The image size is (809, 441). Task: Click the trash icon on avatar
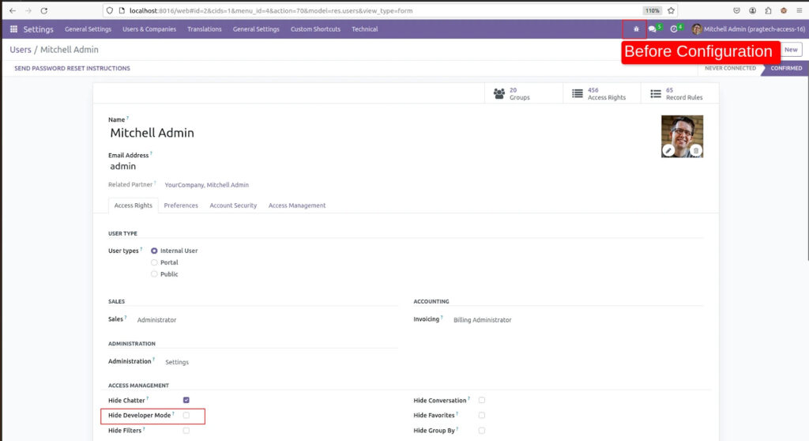point(695,149)
